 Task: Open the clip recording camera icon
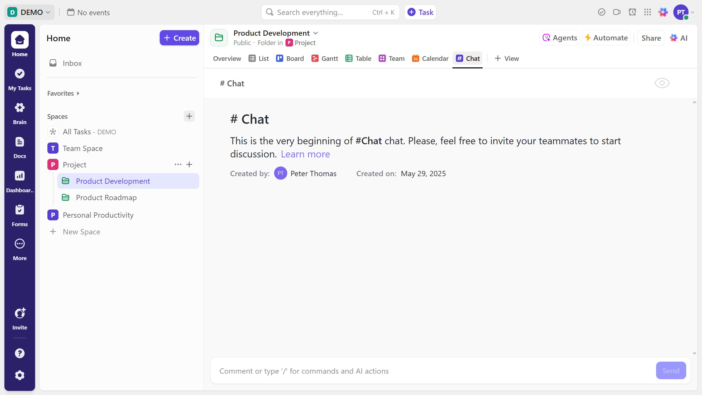click(x=617, y=12)
